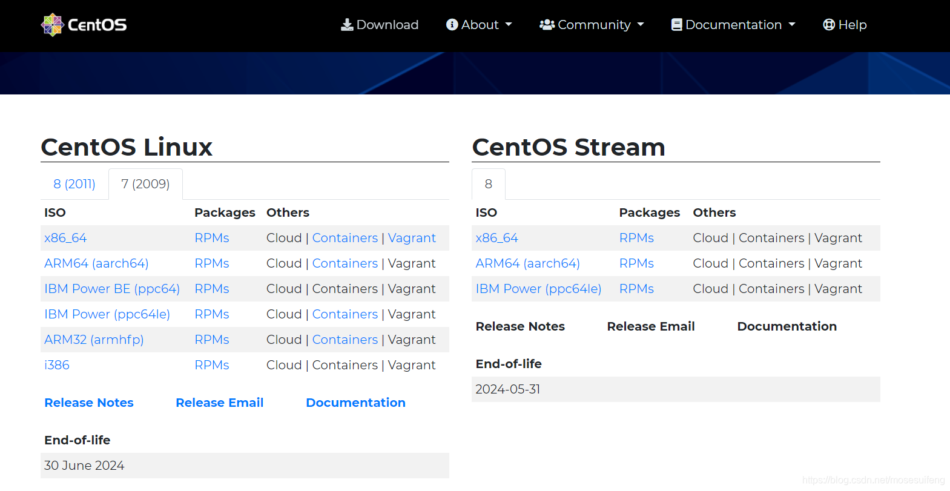Open CentOS Linux Release Email link
This screenshot has height=491, width=950.
(220, 403)
